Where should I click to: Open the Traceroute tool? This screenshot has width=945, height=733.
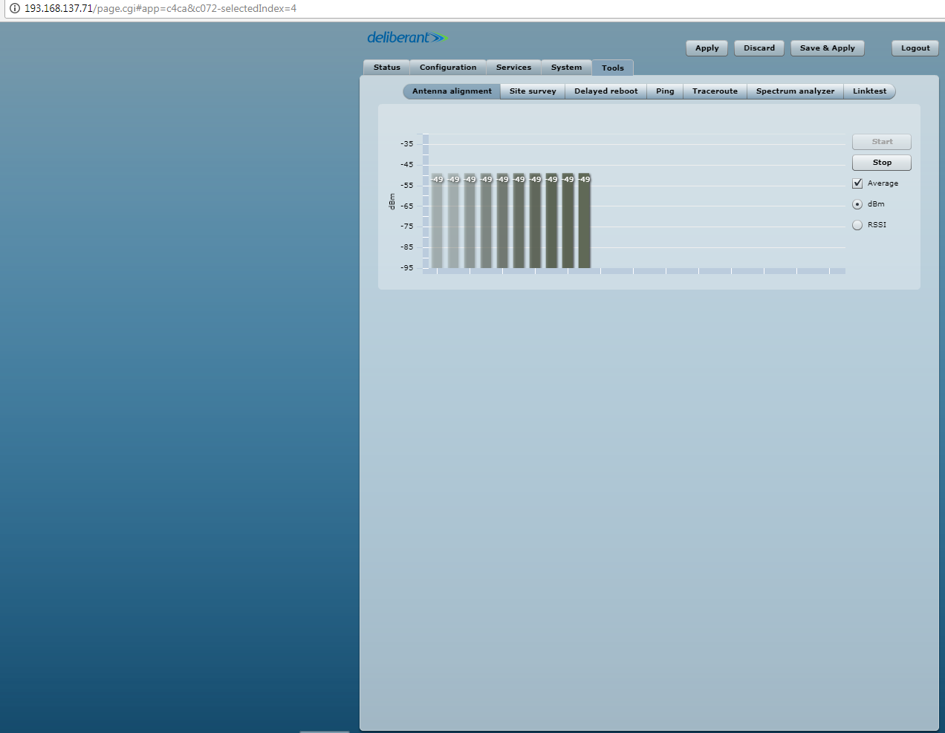pos(715,91)
